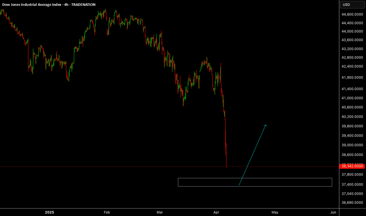Click the 43,600.0000 price axis label
Viewport: 366px width, 216px height.
coord(352,40)
